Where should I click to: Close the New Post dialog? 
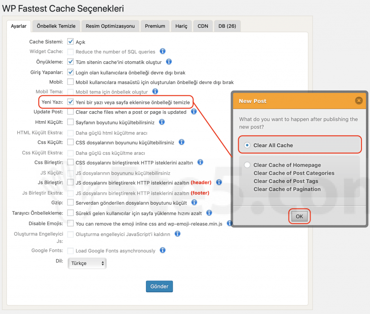click(x=358, y=101)
